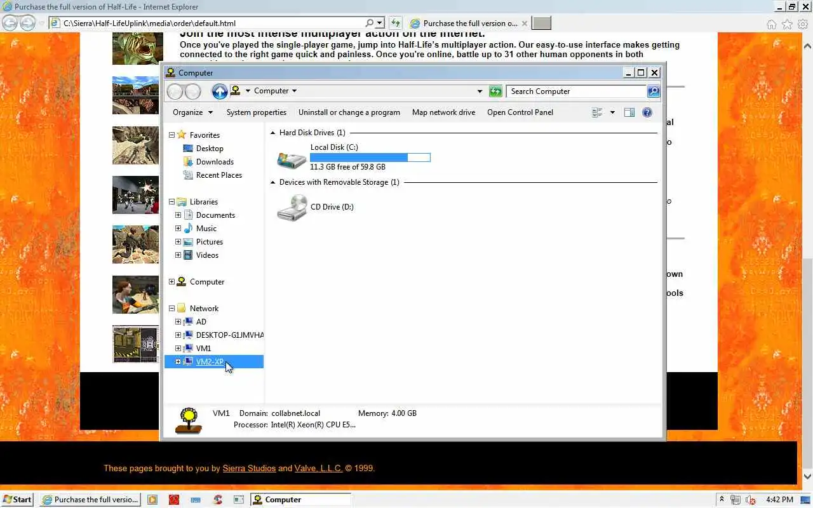Image resolution: width=813 pixels, height=508 pixels.
Task: Click the Back button in Computer window
Action: pos(175,91)
